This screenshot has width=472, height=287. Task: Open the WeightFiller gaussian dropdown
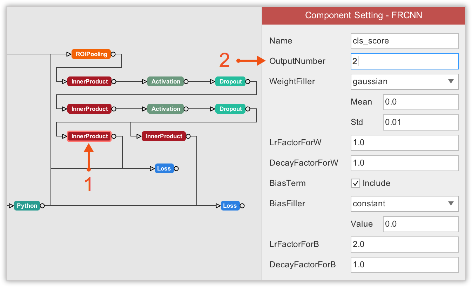[404, 81]
